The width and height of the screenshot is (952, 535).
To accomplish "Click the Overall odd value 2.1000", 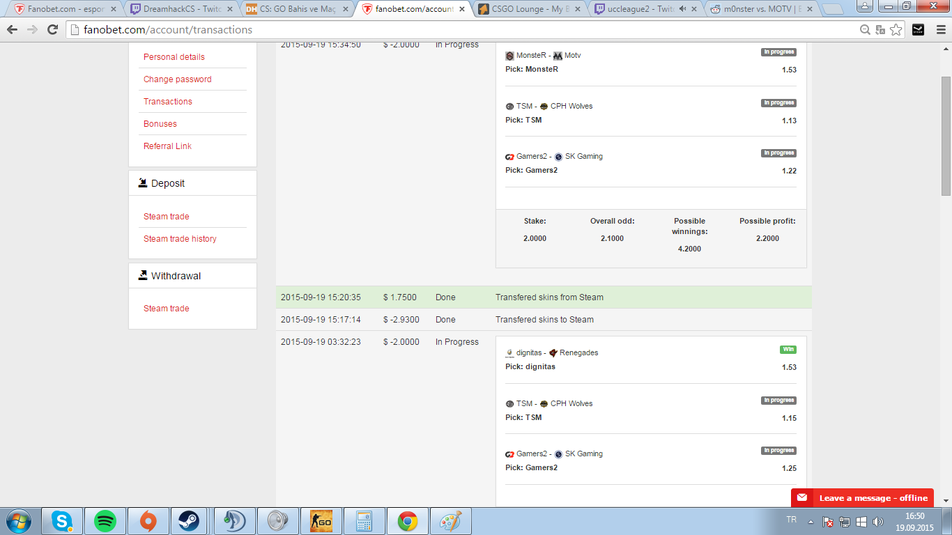I will coord(612,238).
